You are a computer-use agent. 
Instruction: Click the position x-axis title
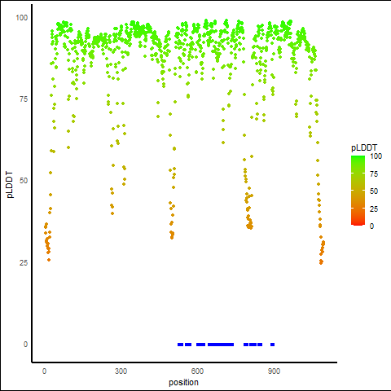tap(183, 382)
